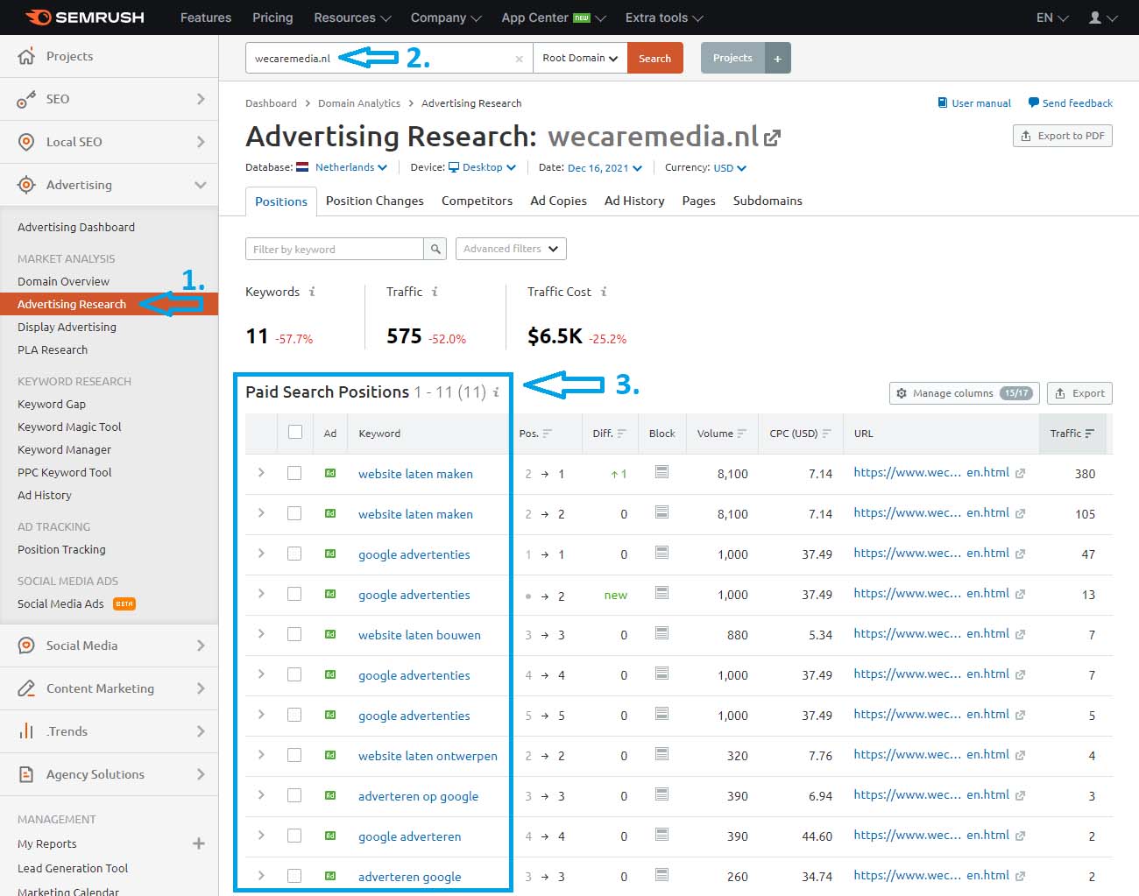Click the orange Search button

[655, 59]
